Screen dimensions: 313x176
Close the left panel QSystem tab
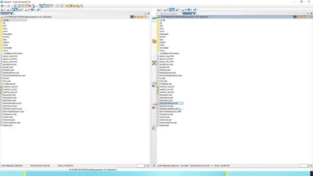click(11, 14)
